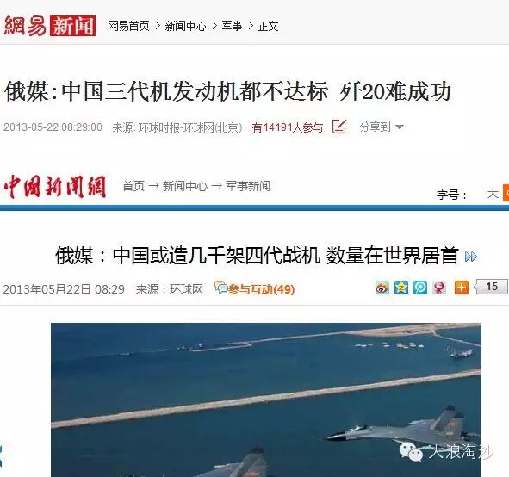Open the fighter jet article photo
Screen dimensions: 509x477
[x=266, y=400]
